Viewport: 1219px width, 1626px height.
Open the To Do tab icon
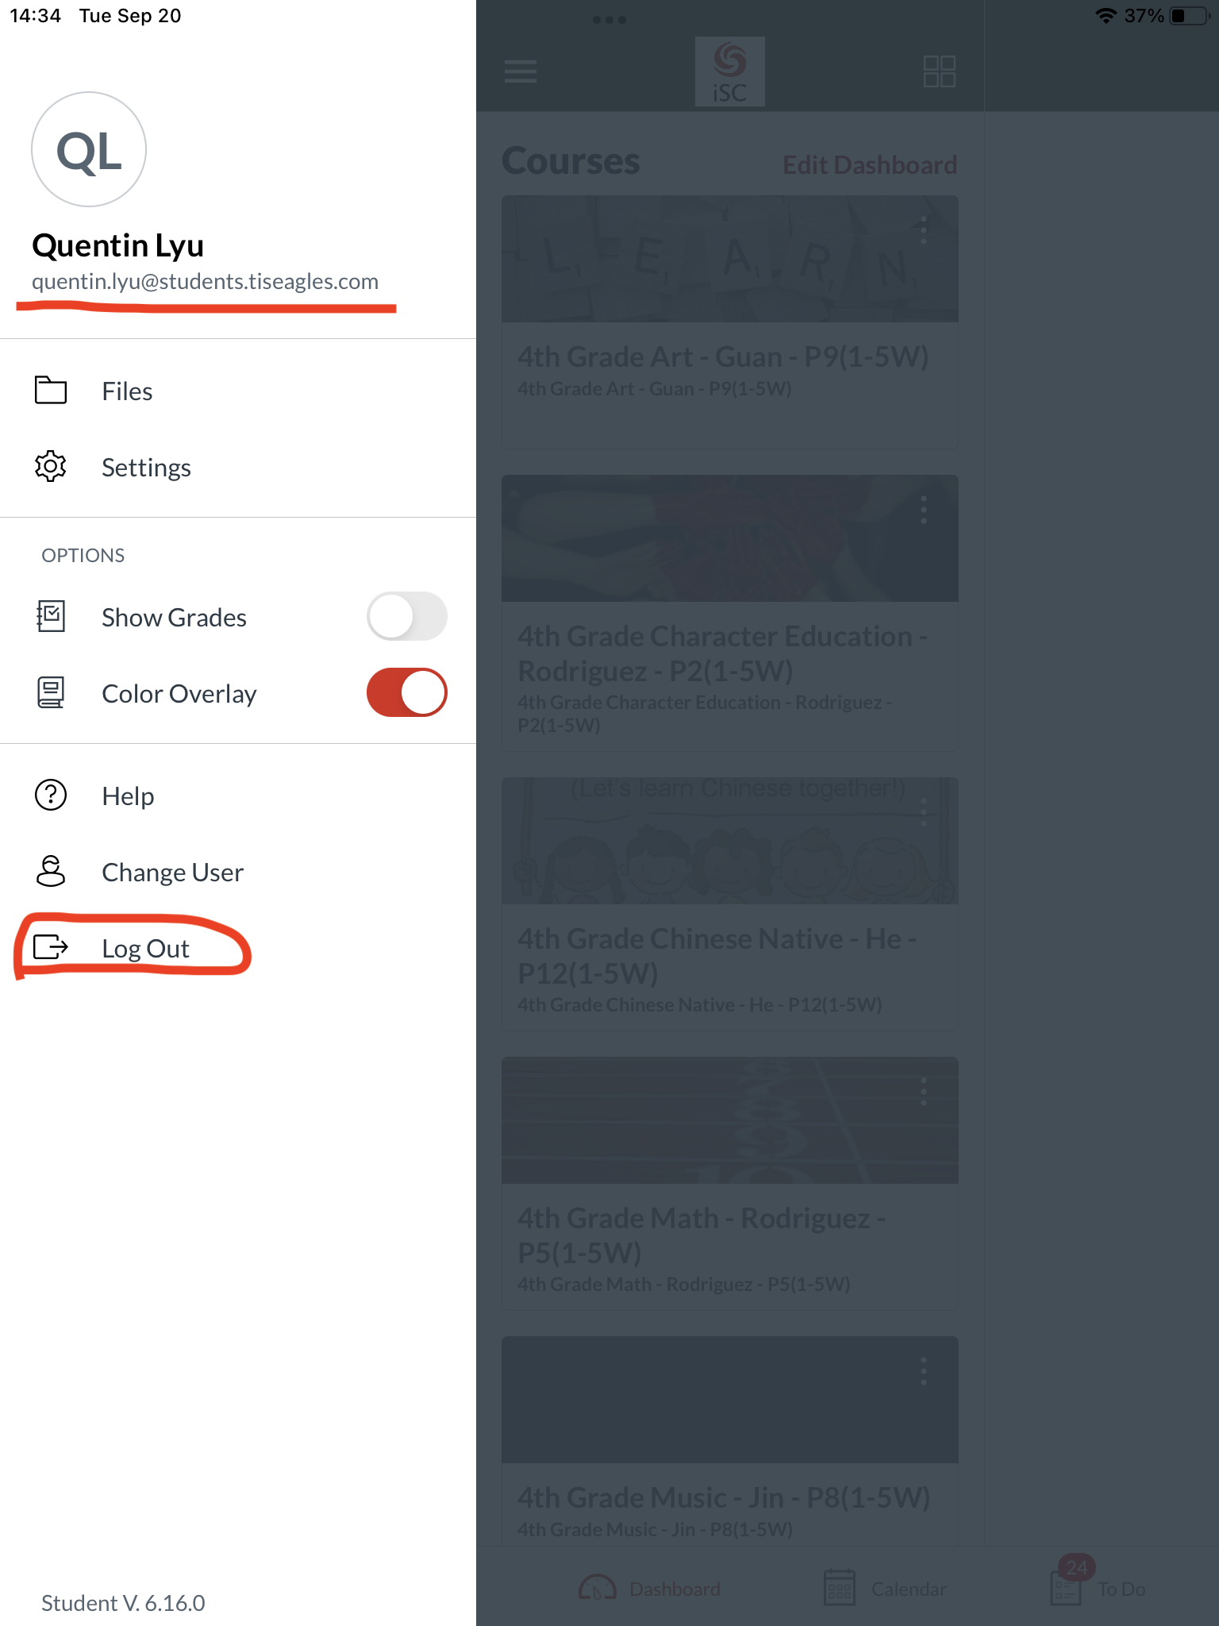click(1067, 1588)
